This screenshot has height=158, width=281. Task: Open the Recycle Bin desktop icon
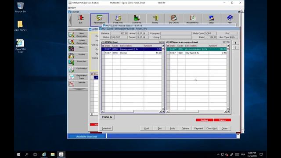coord(21,7)
